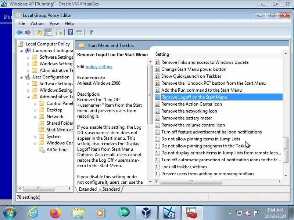Click the All Settings icon in the tree

click(42, 150)
